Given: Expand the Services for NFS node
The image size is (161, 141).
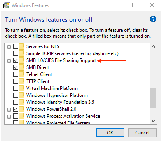Looking at the screenshot, I should click(x=9, y=47).
